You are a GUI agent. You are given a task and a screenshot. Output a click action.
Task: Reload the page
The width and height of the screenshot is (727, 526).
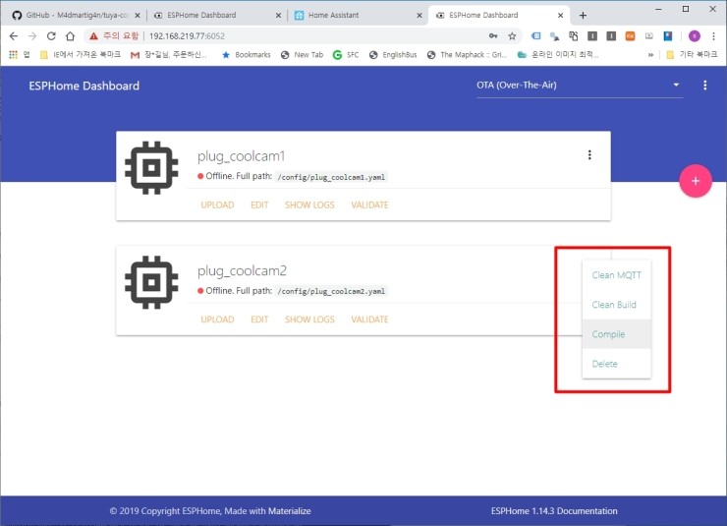(x=51, y=35)
